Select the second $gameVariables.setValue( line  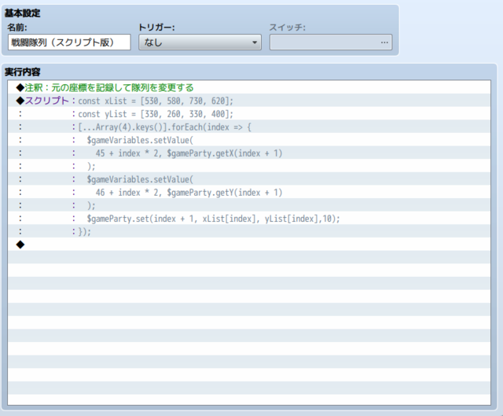[249, 179]
